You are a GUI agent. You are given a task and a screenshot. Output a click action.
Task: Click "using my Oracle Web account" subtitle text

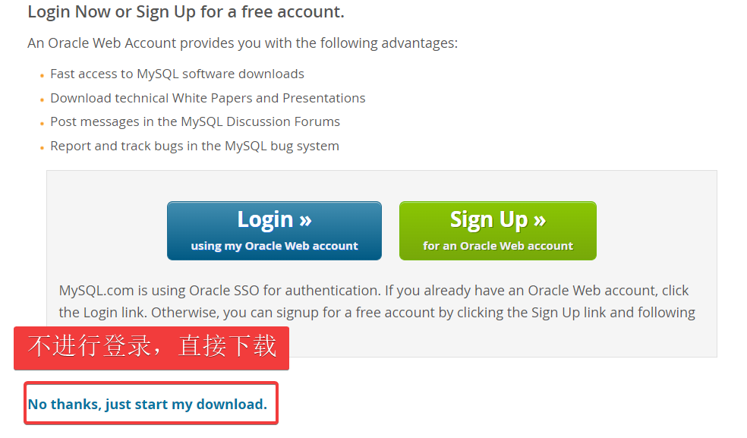click(x=274, y=246)
